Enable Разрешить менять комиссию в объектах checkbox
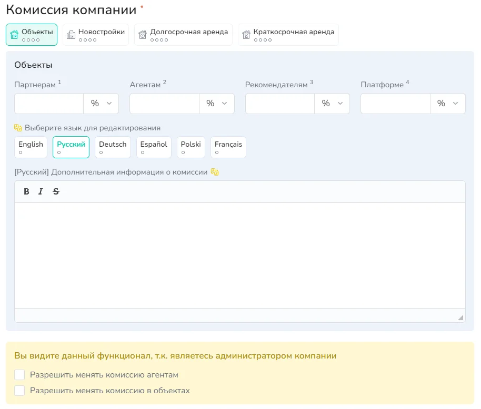Image resolution: width=481 pixels, height=409 pixels. 19,391
